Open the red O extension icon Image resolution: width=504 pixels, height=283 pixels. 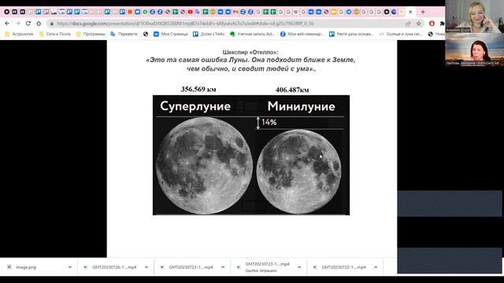432,24
